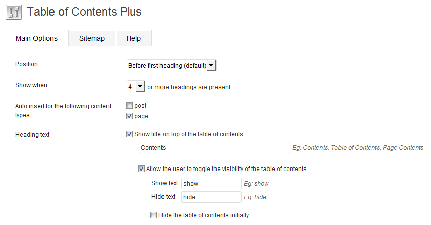Screen dimensions: 431x225
Task: Click the Position setting label
Action: pyautogui.click(x=26, y=64)
